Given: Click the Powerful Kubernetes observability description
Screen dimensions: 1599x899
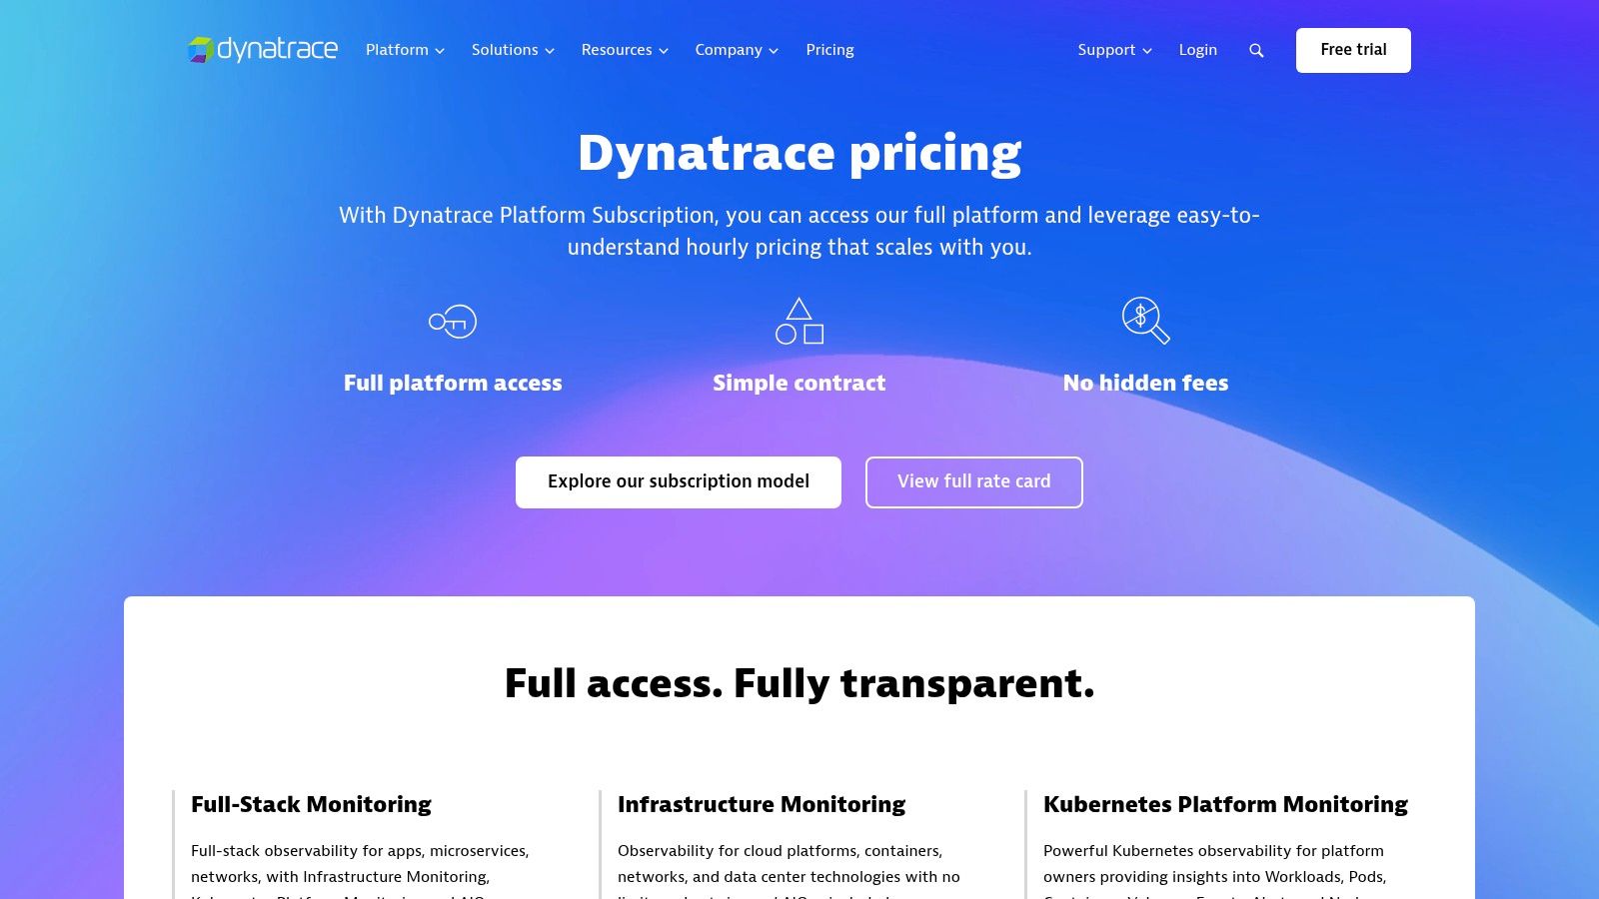Looking at the screenshot, I should (x=1214, y=873).
